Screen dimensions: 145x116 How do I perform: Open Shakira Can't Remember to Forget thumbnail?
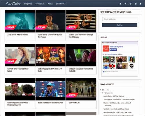click(x=81, y=21)
